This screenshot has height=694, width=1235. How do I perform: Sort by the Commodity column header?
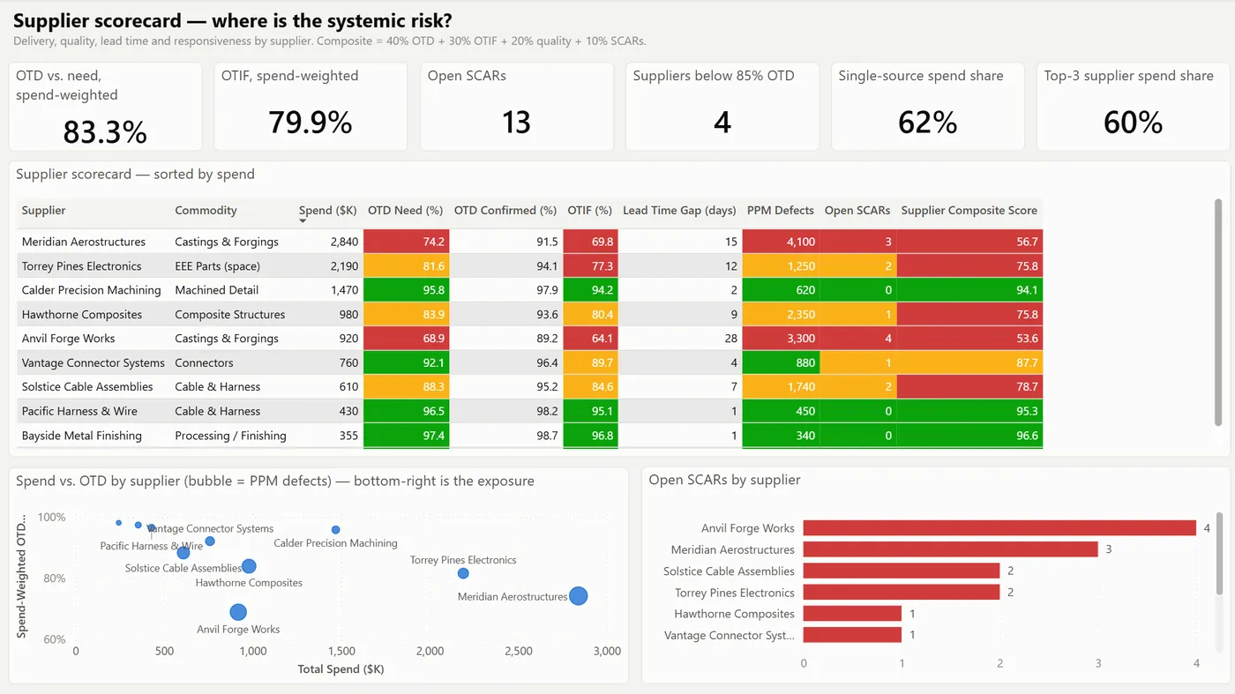pos(206,211)
